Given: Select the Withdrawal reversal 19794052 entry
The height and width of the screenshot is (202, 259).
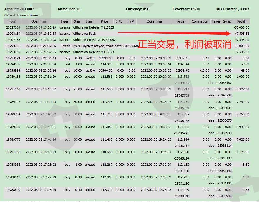Looking at the screenshot, I should (94, 40).
